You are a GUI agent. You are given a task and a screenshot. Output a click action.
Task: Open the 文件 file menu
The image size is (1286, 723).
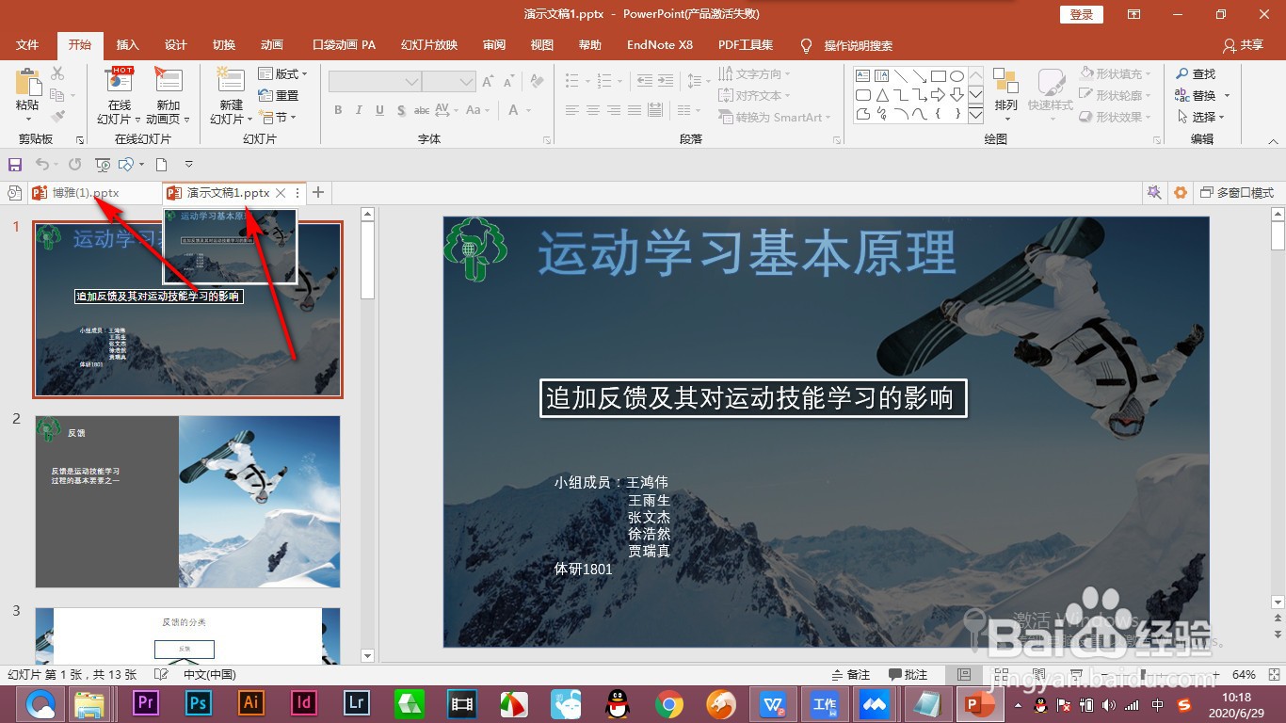click(x=27, y=45)
